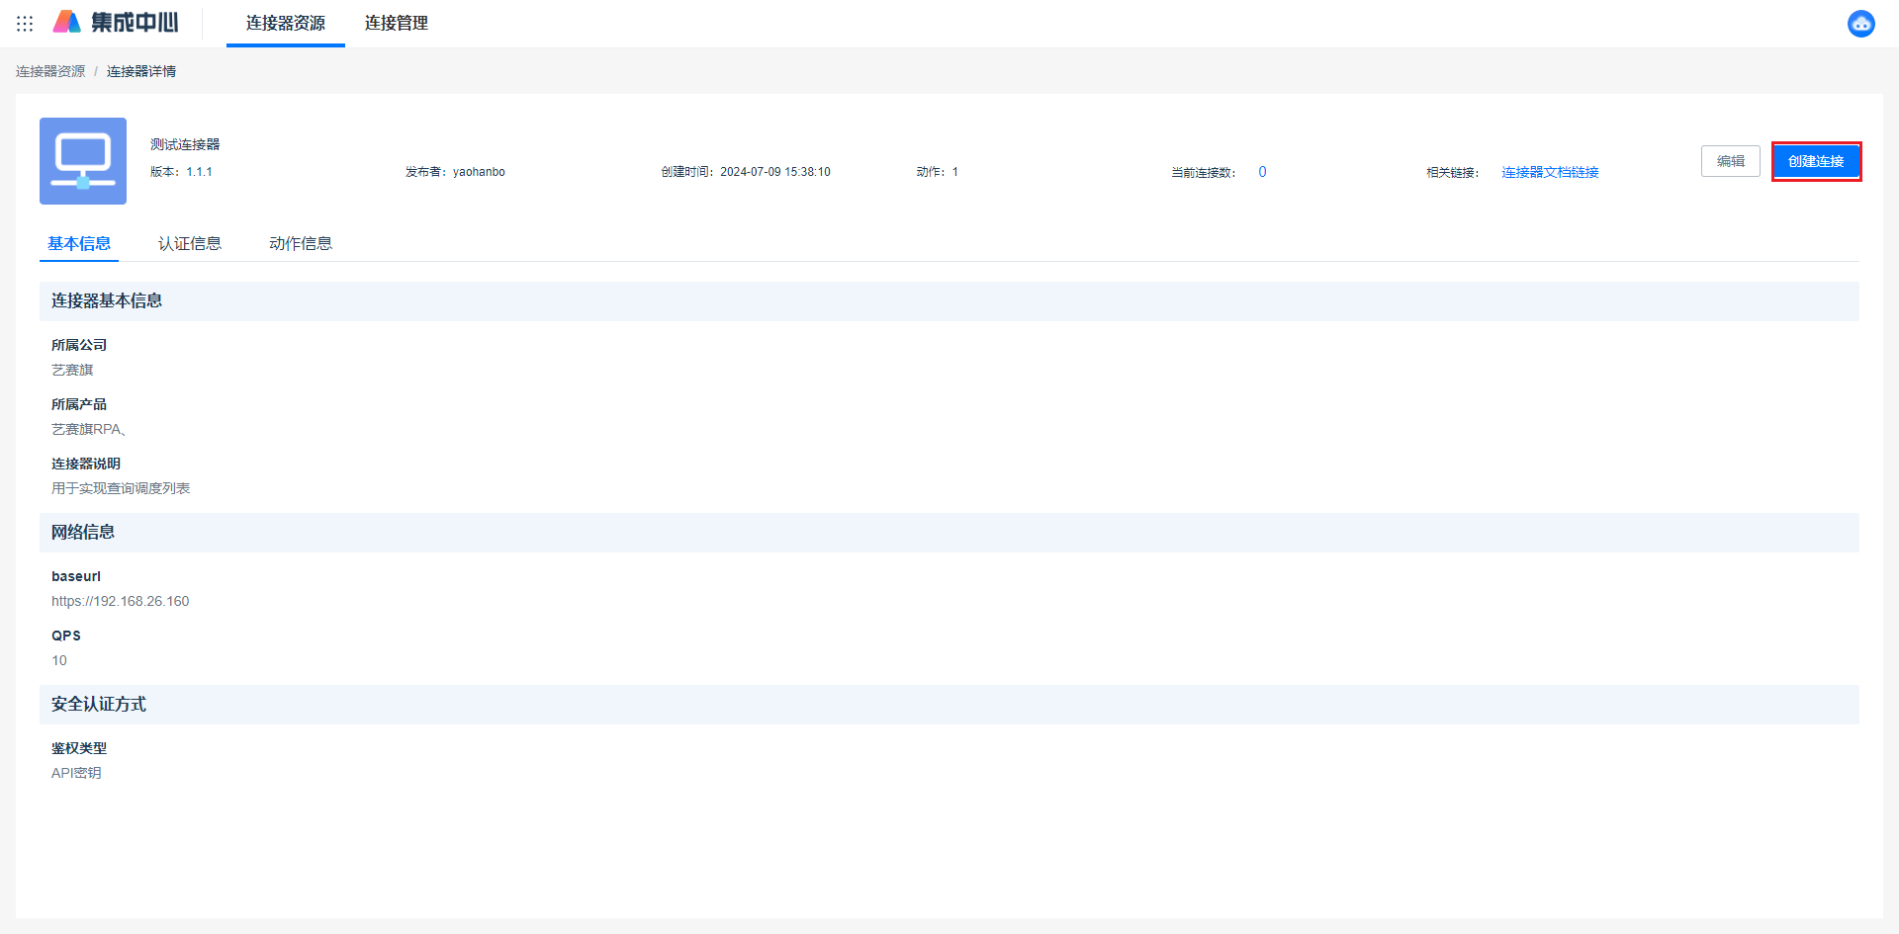Click the 连接器说明 label
This screenshot has height=934, width=1899.
[x=86, y=464]
